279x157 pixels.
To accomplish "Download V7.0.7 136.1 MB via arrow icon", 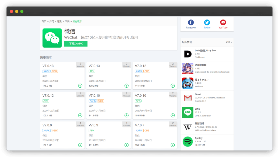I will pos(173,145).
